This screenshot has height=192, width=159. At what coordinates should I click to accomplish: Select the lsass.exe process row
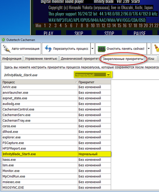56,160
